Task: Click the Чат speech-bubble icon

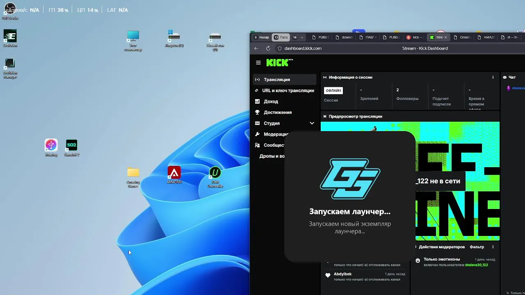Action: coord(505,77)
